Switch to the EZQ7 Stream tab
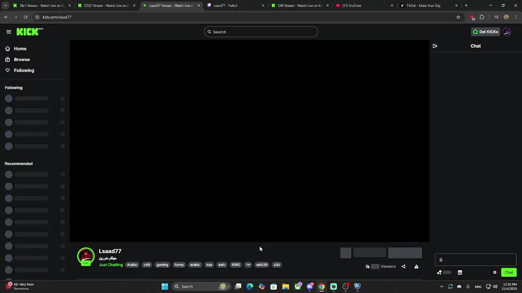Image resolution: width=522 pixels, height=293 pixels. [x=106, y=6]
